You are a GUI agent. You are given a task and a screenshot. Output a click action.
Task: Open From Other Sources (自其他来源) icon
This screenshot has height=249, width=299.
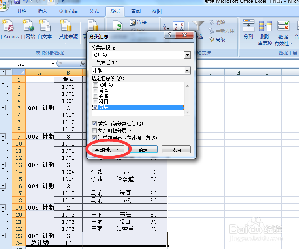point(66,26)
